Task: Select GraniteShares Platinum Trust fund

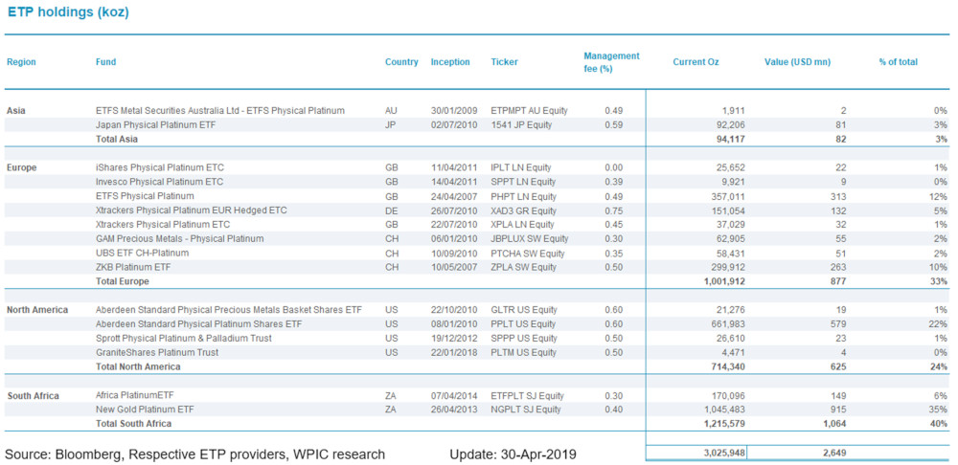Action: point(157,353)
